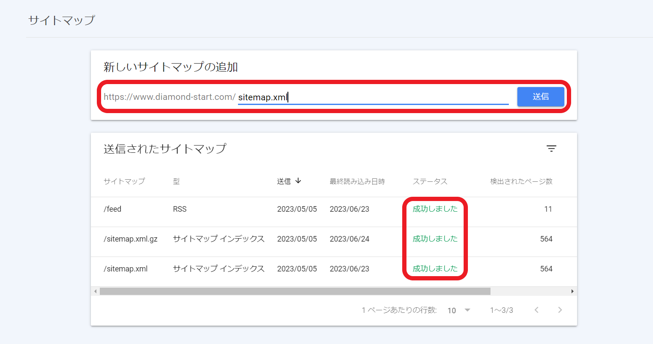653x344 pixels.
Task: Click the サイトマップ page title
Action: [61, 20]
